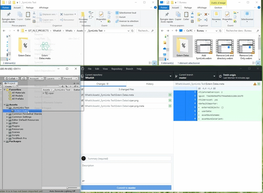Viewport: 263px width, 193px height.
Task: Click the up arrow in Bureau window navigation
Action: pos(176,31)
